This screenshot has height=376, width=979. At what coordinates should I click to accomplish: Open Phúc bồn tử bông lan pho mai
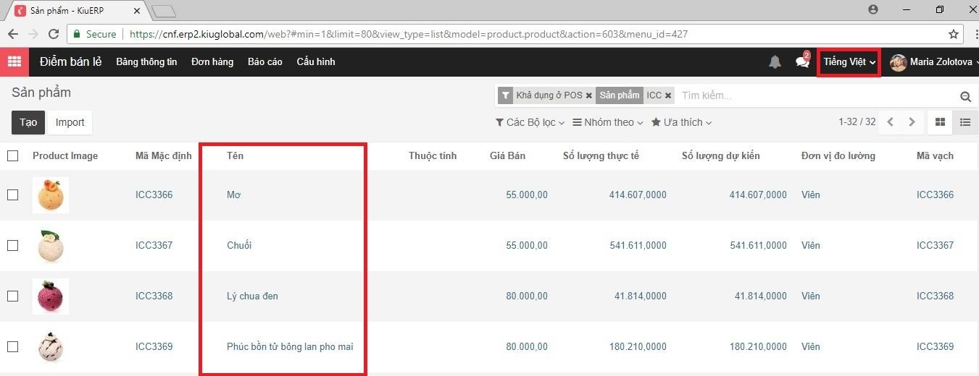coord(290,346)
